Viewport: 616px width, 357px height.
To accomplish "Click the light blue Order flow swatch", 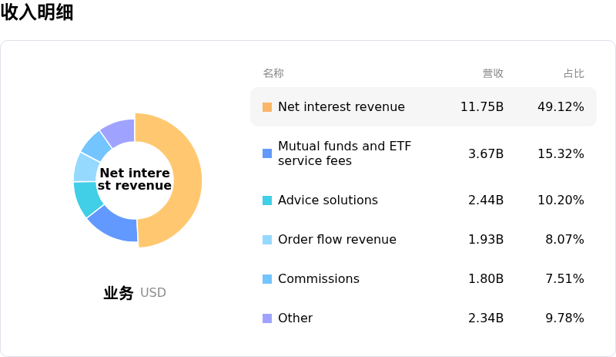I will click(x=267, y=240).
